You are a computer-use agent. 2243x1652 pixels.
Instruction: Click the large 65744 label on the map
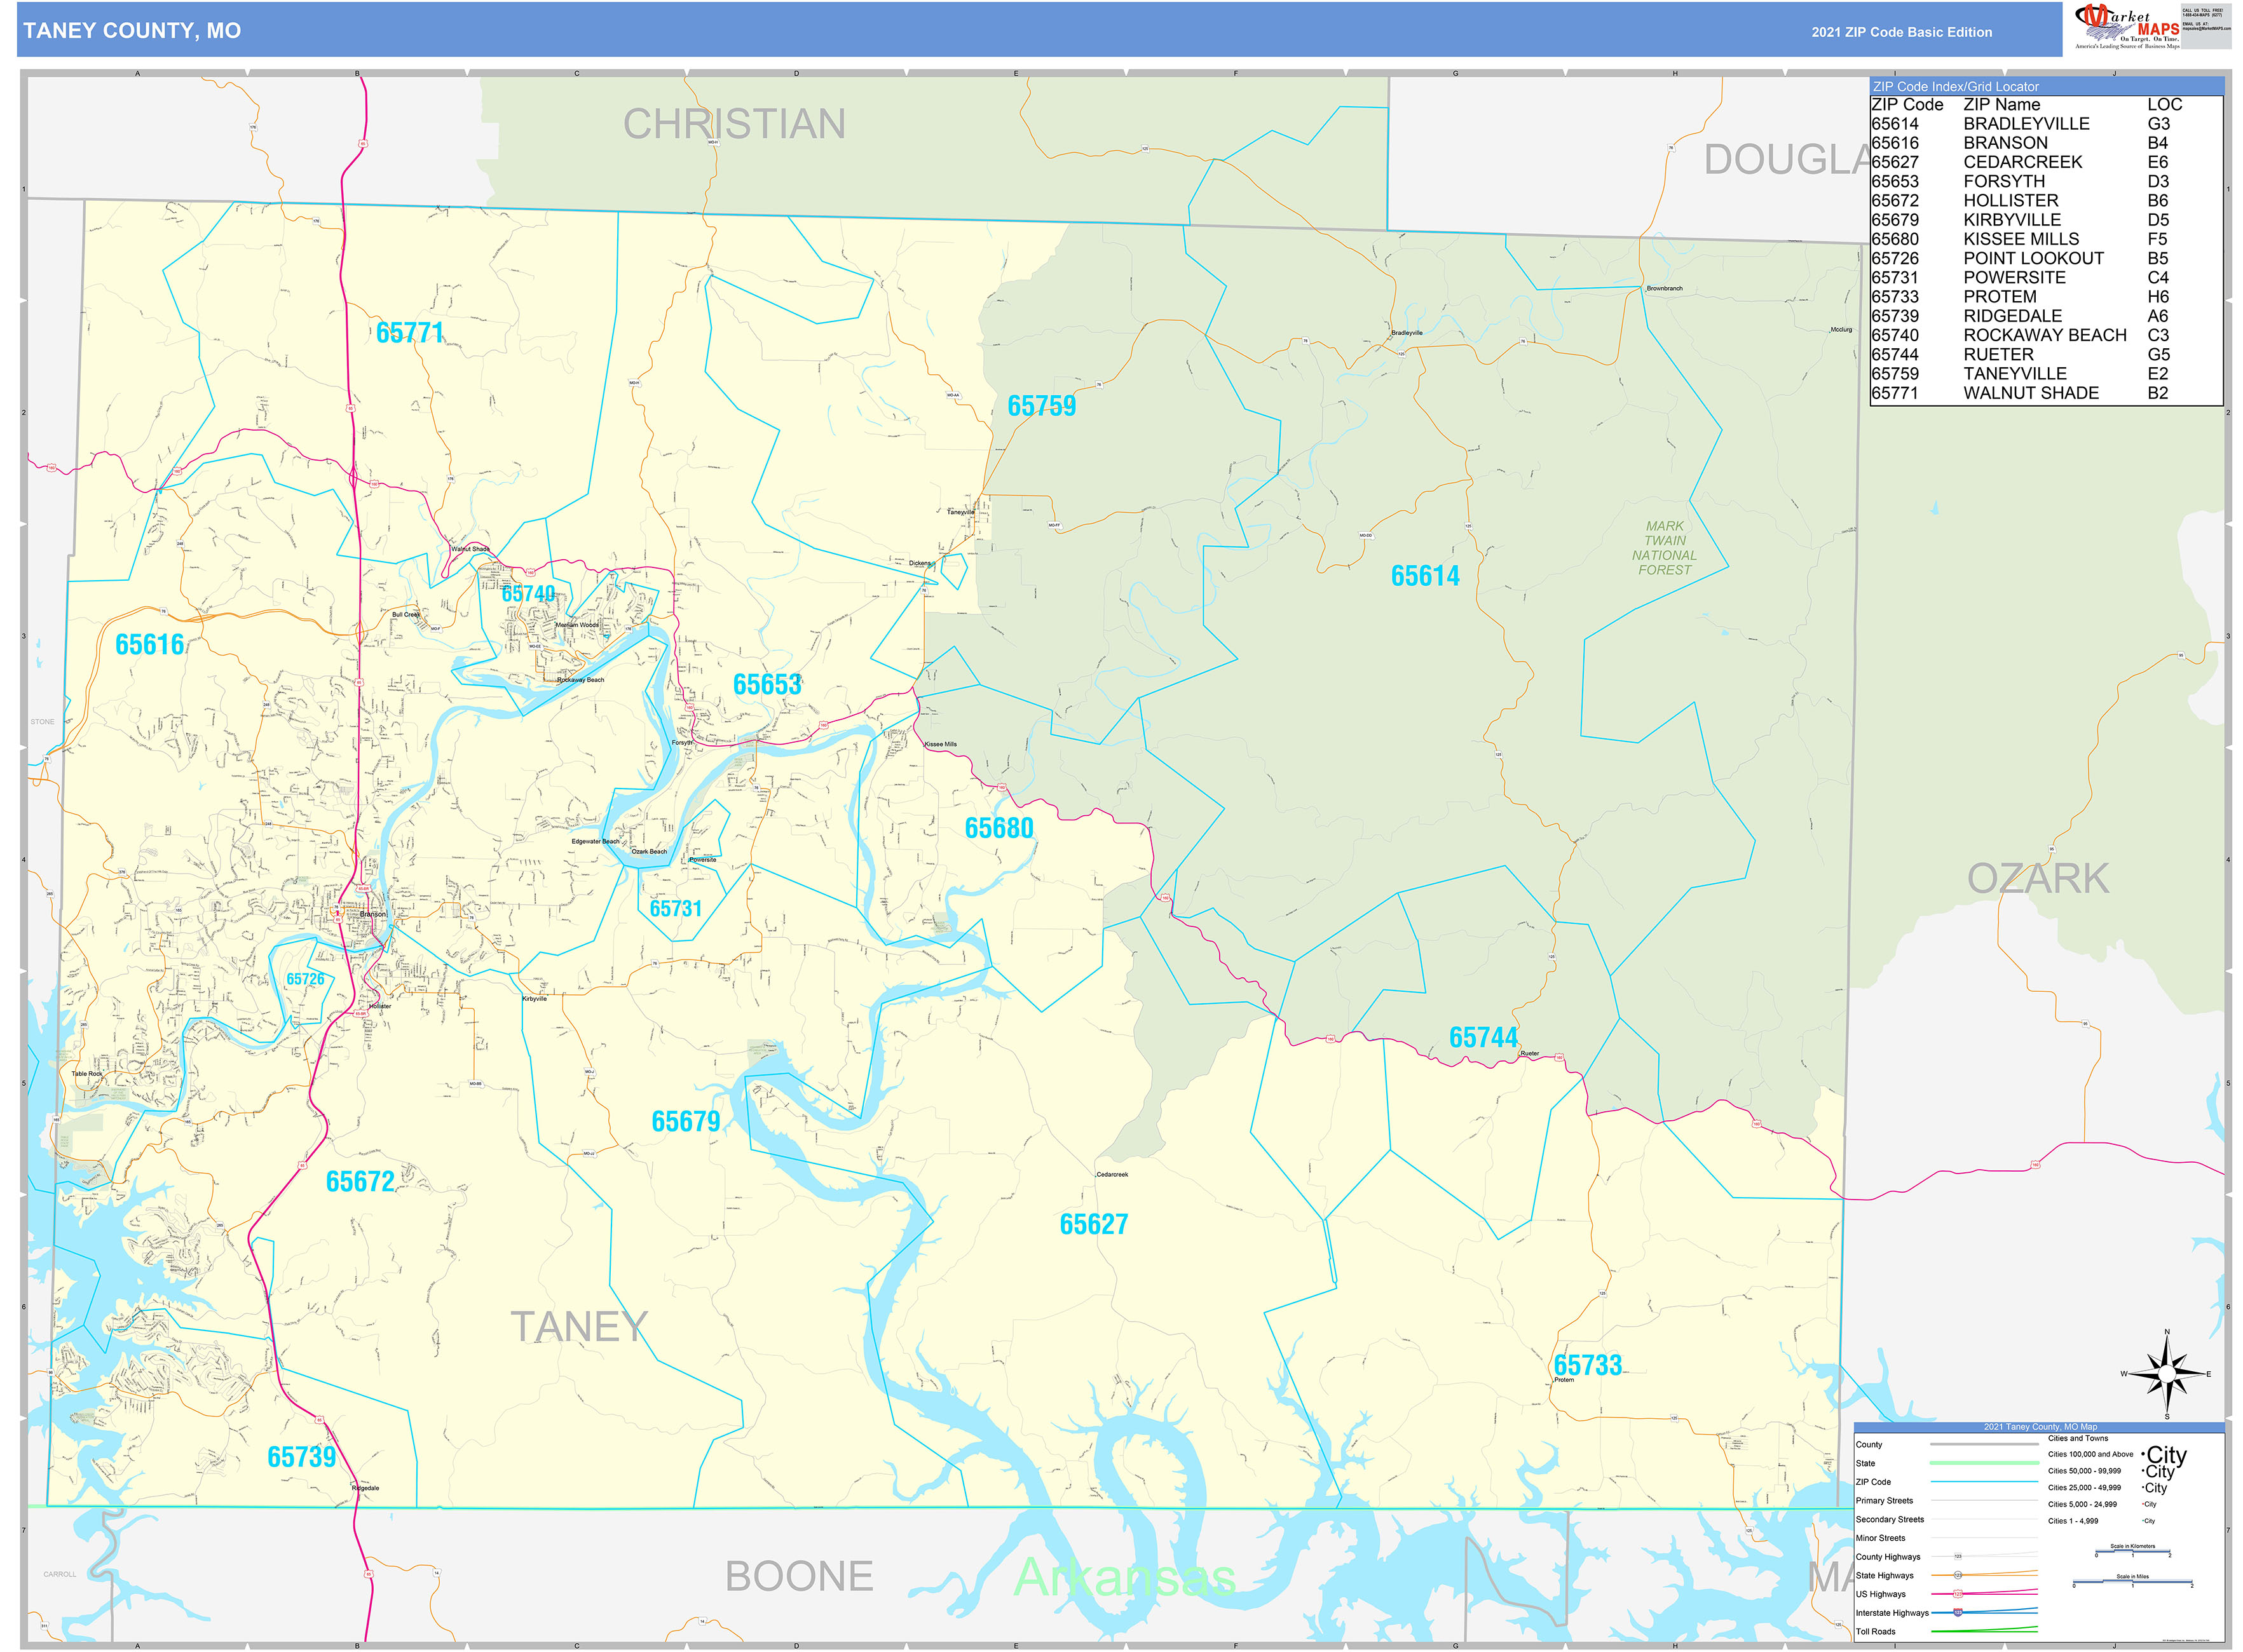(1483, 1038)
